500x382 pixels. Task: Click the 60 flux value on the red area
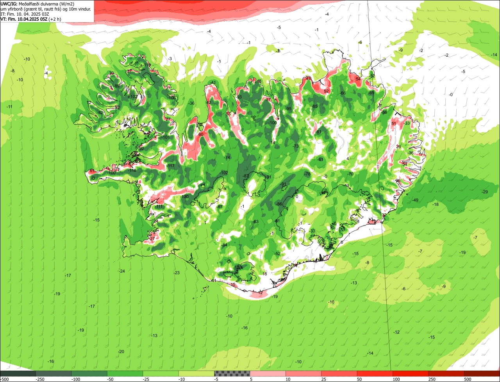(x=201, y=134)
